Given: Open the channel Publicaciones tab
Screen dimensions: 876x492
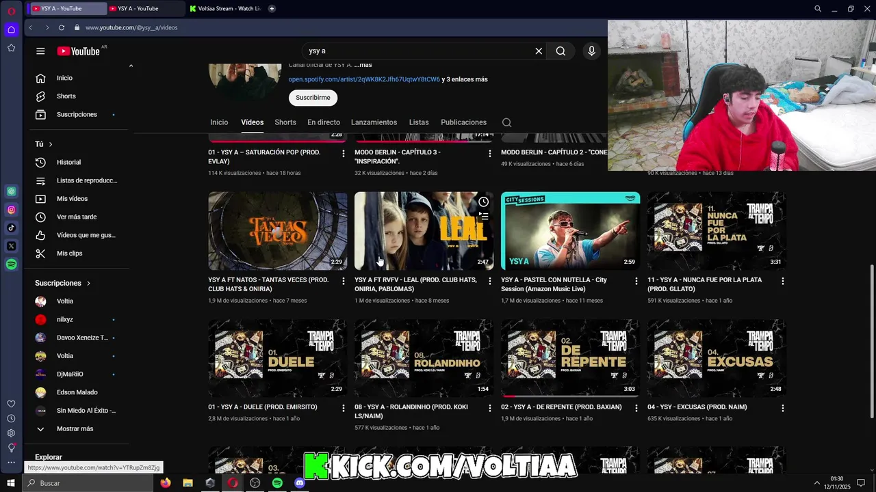Looking at the screenshot, I should tap(463, 122).
